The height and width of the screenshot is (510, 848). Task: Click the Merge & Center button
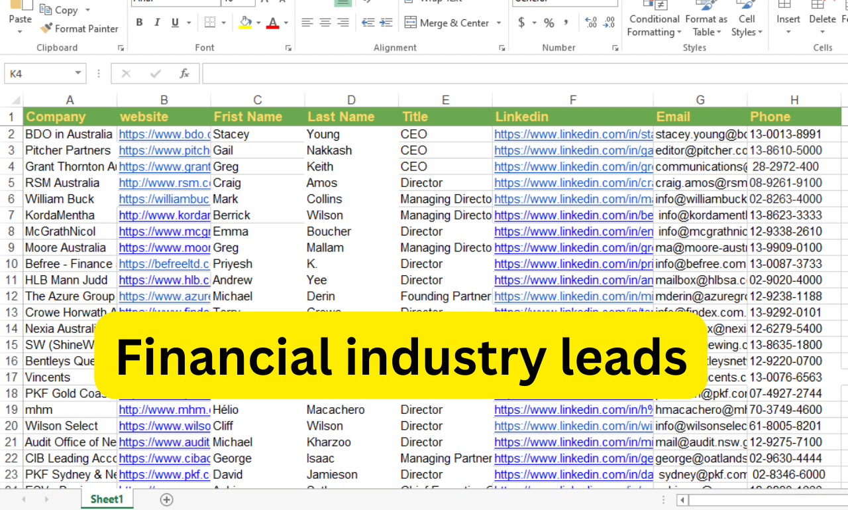447,23
